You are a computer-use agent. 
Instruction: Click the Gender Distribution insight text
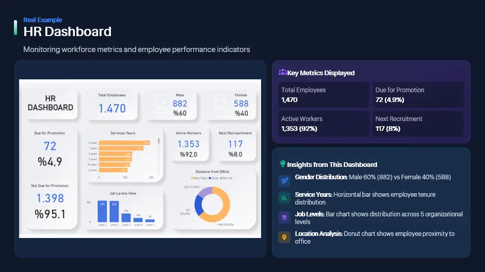pos(373,177)
